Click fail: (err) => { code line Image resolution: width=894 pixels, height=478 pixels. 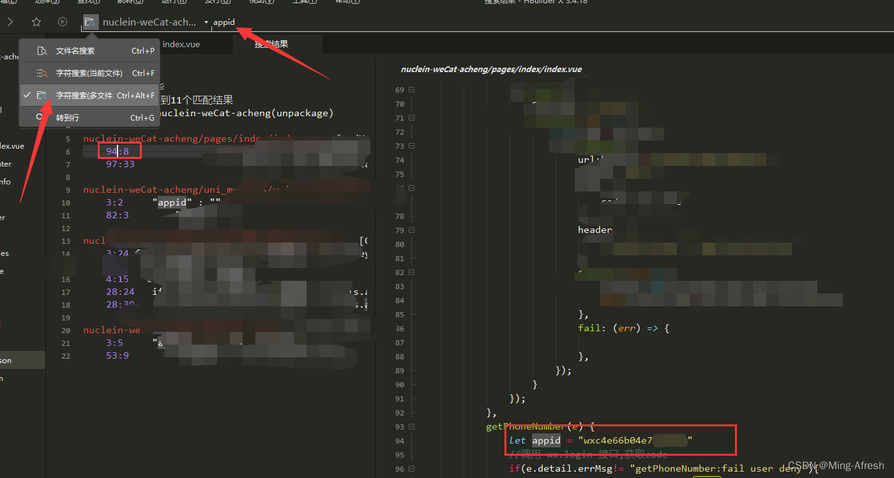(x=623, y=328)
